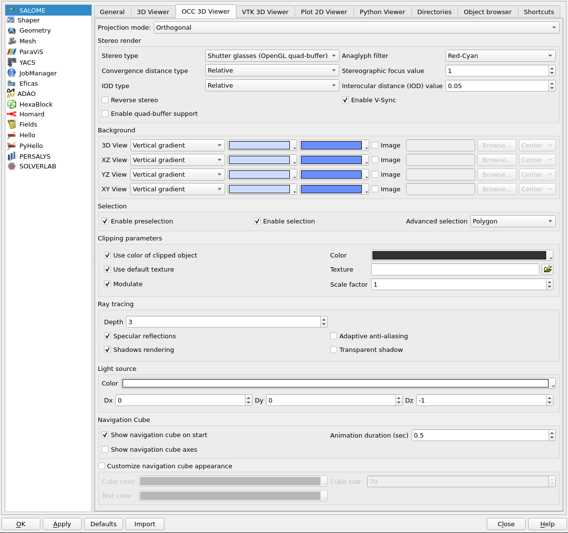
Task: Open the Anaglyph filter dropdown
Action: click(500, 56)
